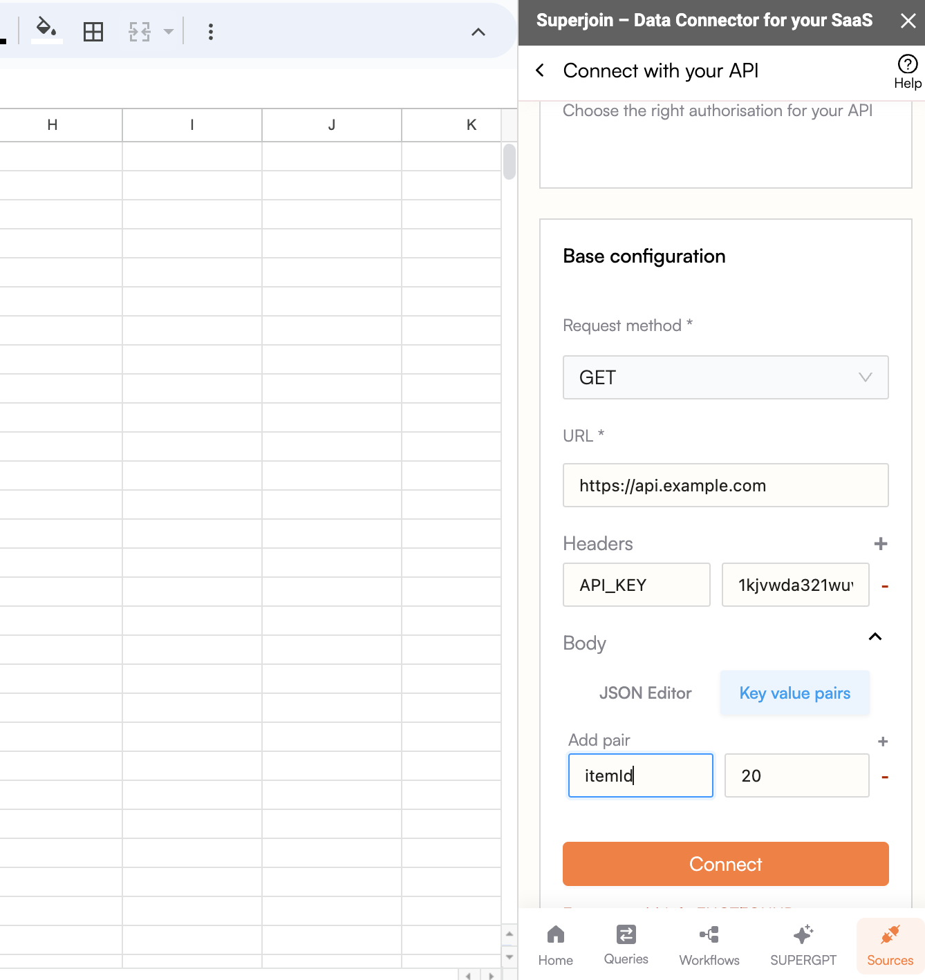Image resolution: width=925 pixels, height=980 pixels.
Task: Remove the API_KEY header row
Action: click(885, 586)
